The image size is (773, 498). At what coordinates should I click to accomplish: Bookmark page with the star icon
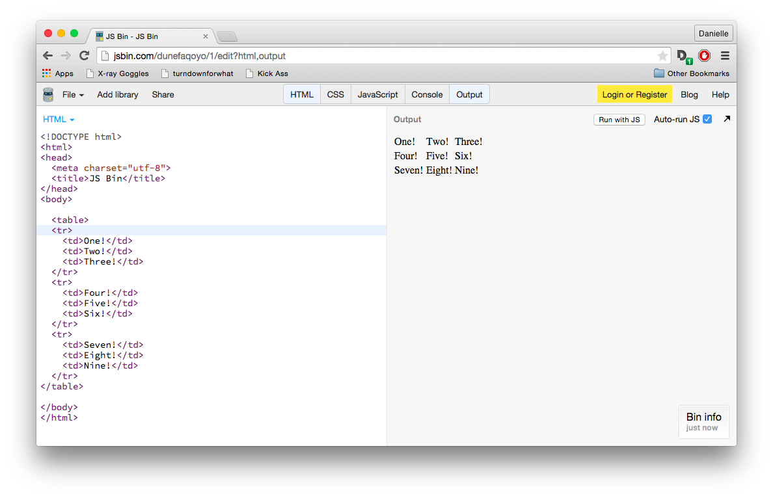coord(662,56)
